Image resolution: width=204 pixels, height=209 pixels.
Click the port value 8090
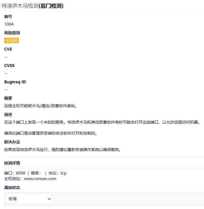pyautogui.click(x=21, y=173)
